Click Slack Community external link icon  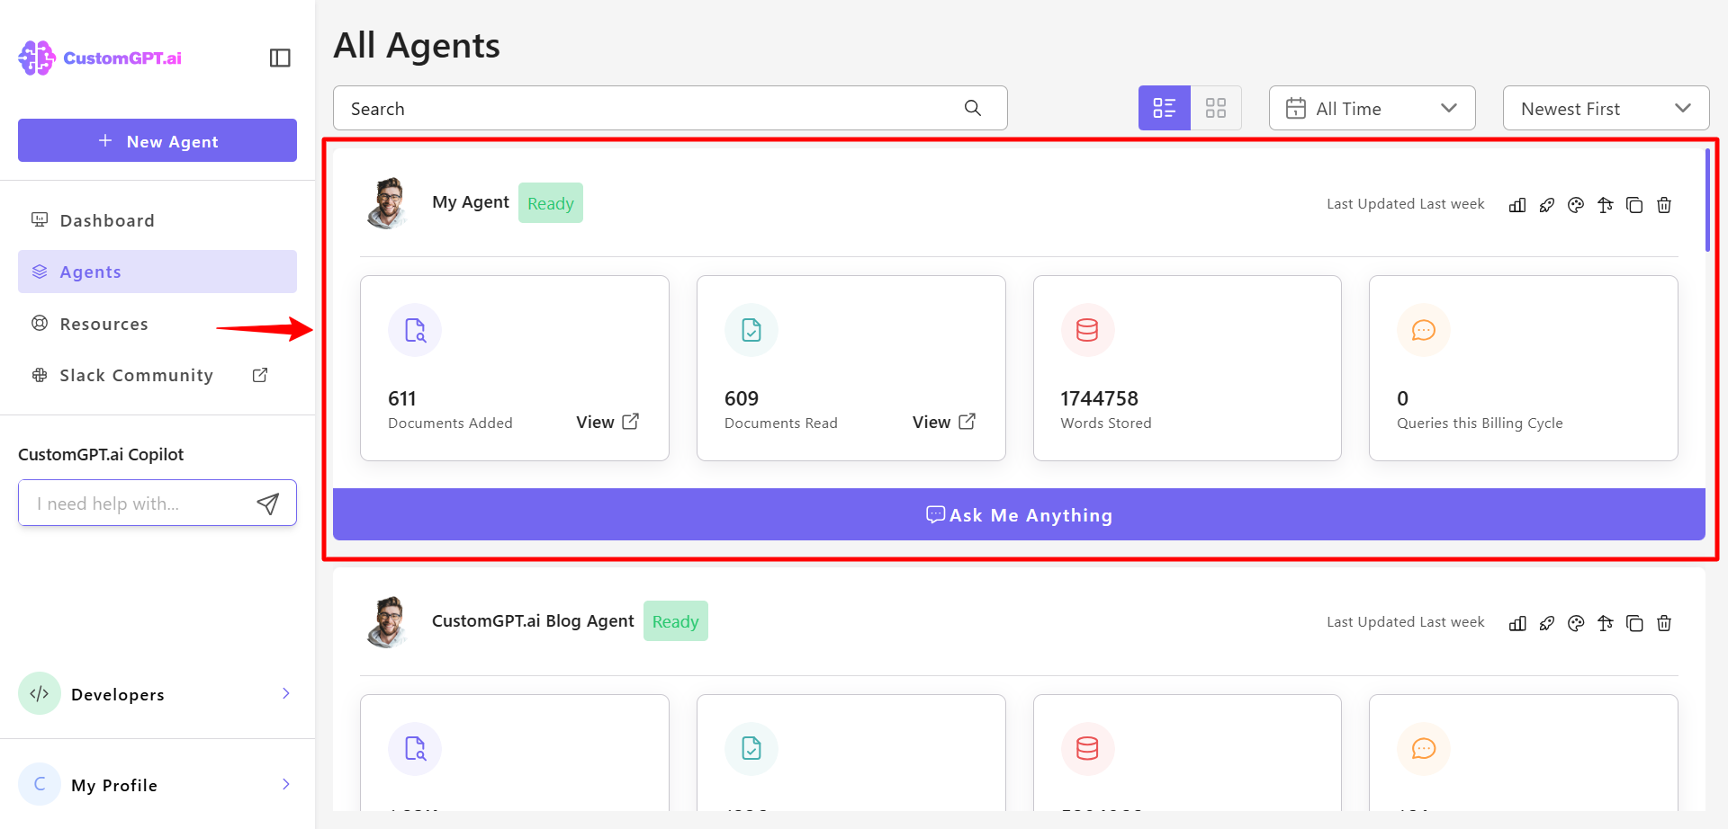tap(260, 375)
